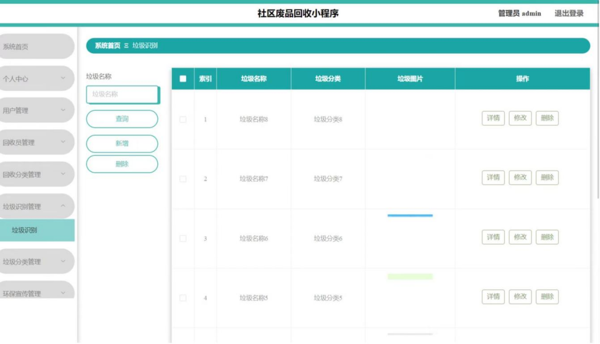
Task: Open 详情 for row 垃圾名称6
Action: point(493,237)
